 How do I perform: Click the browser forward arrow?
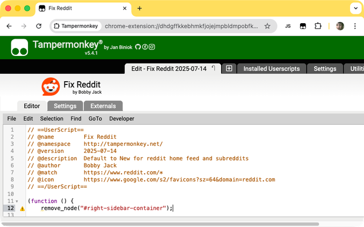coord(24,26)
